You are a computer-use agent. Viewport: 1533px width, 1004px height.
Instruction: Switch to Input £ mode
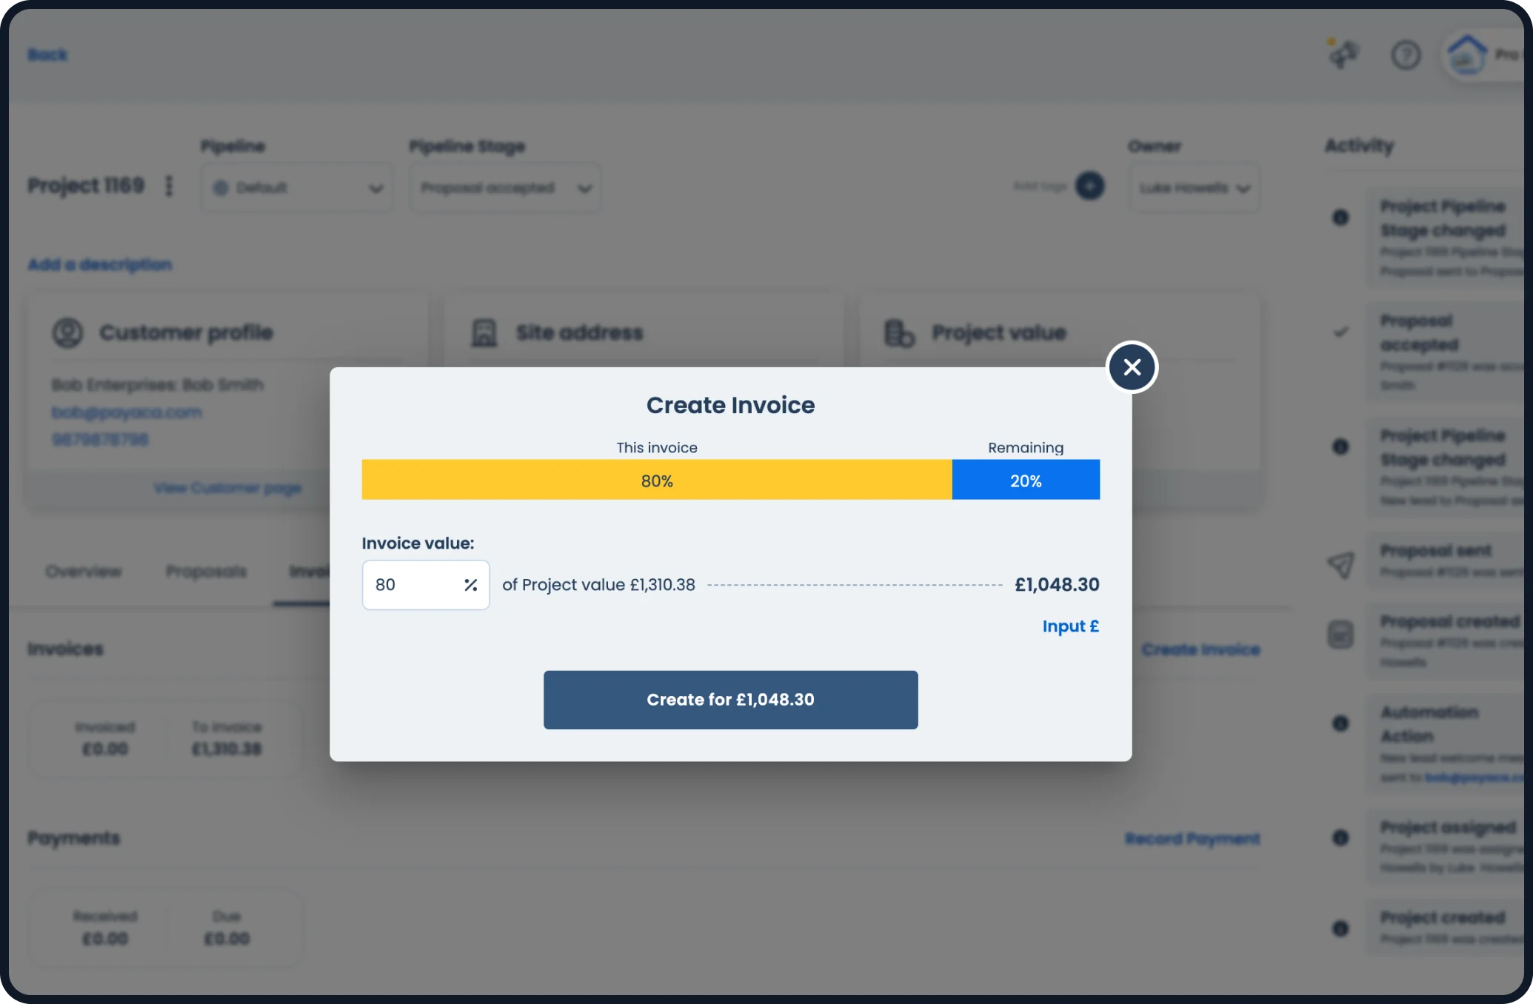coord(1069,626)
